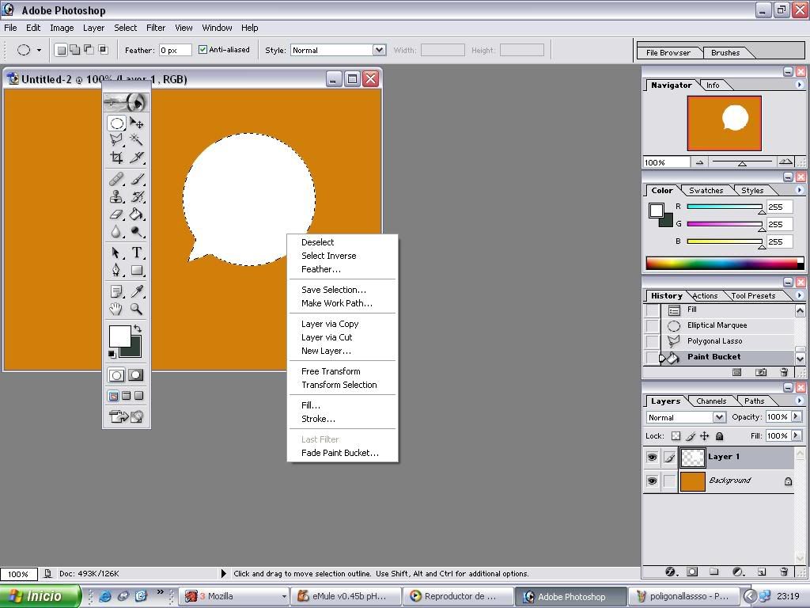Expand the layer Opacity slider arrow
Image resolution: width=810 pixels, height=608 pixels.
[796, 417]
